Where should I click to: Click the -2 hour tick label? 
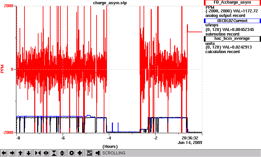[x=155, y=138]
